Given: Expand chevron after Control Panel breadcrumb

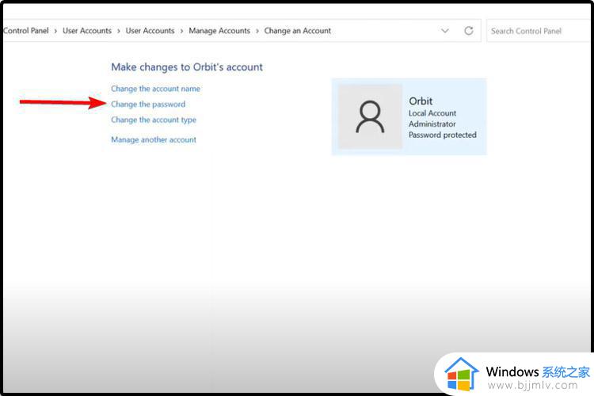Looking at the screenshot, I should [x=55, y=31].
